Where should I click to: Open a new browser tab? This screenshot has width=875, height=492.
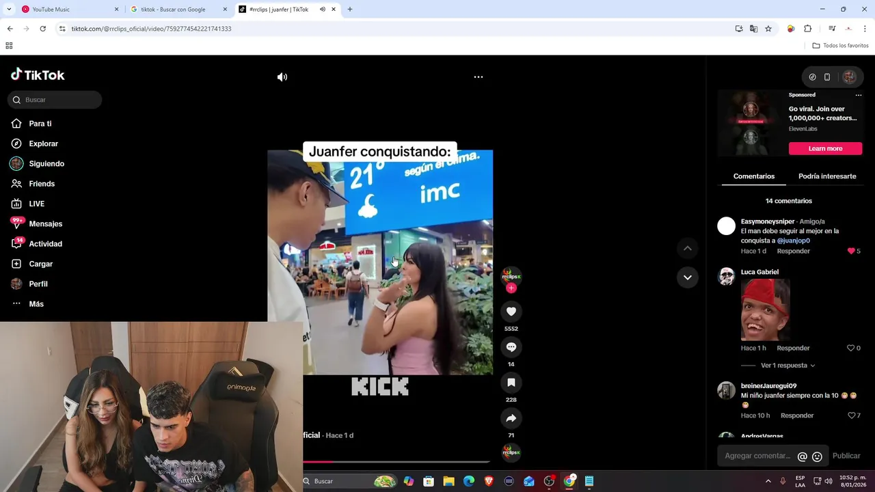[x=350, y=10]
